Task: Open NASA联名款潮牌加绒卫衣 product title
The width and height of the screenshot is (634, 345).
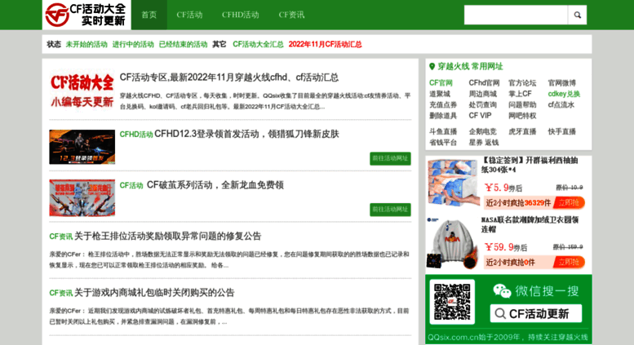Action: pos(530,224)
